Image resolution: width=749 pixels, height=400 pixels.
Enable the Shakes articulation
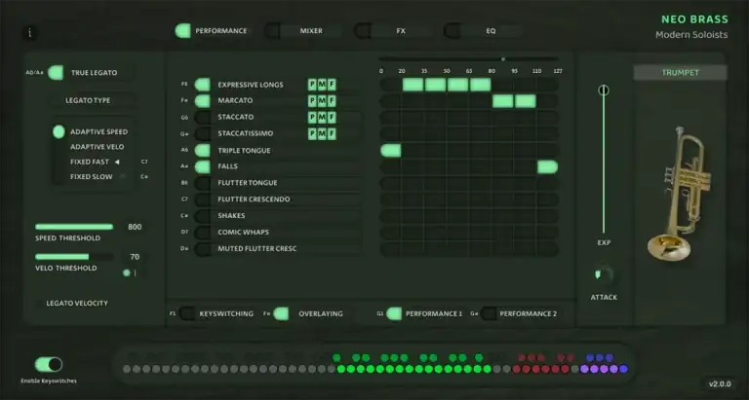tap(203, 216)
